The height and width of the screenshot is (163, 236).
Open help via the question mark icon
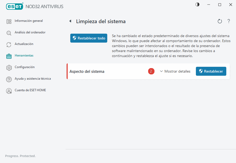pyautogui.click(x=229, y=21)
